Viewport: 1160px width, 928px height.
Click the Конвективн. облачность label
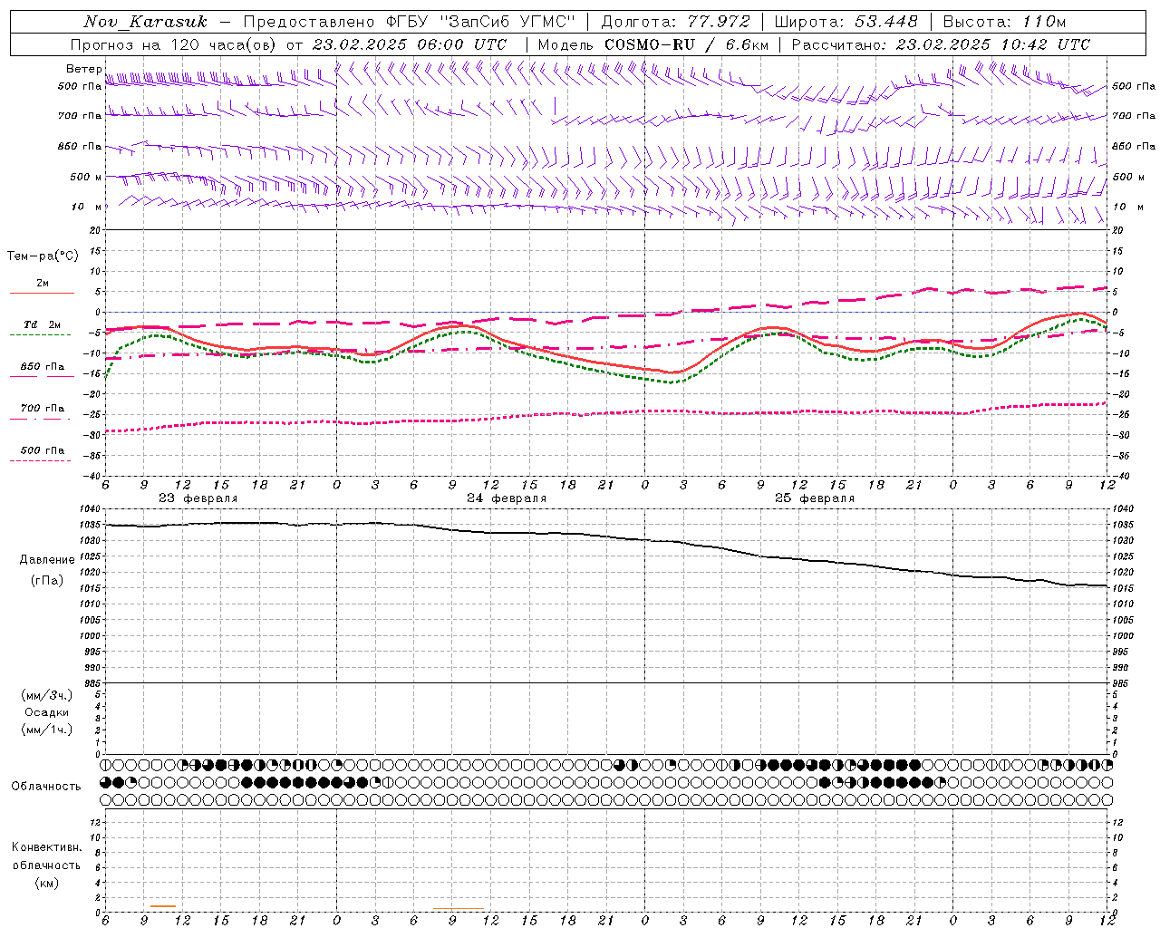click(46, 856)
